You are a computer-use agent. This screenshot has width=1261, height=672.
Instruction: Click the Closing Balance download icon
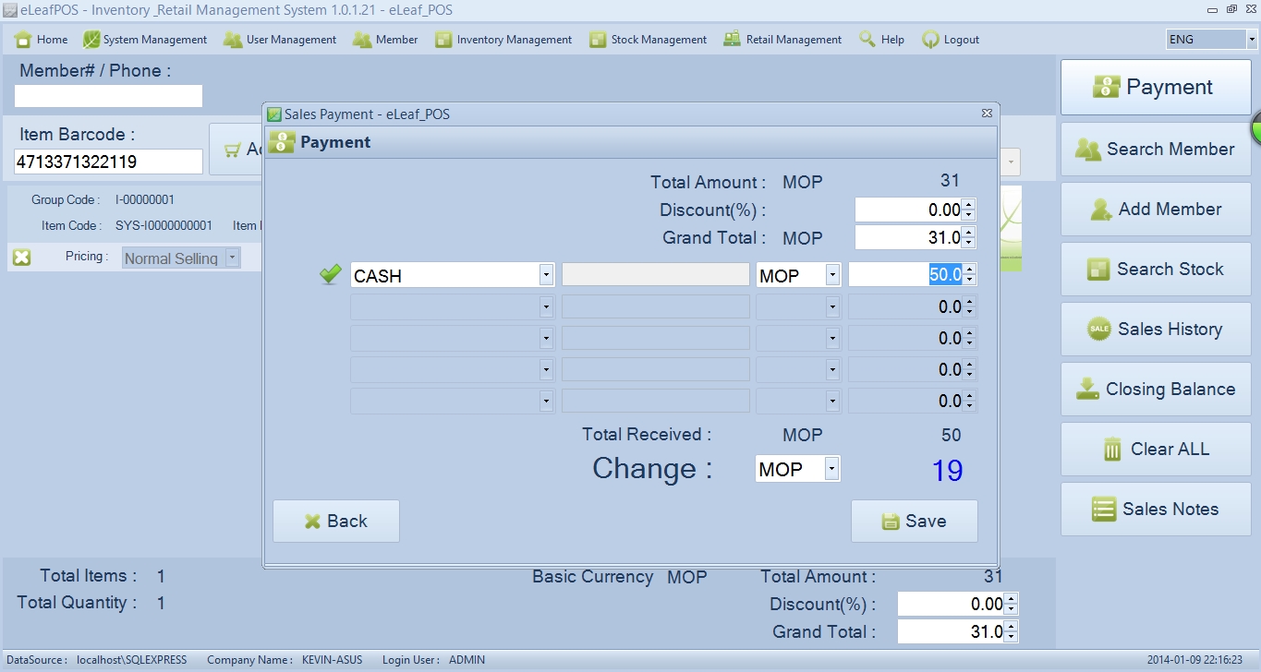tap(1087, 390)
